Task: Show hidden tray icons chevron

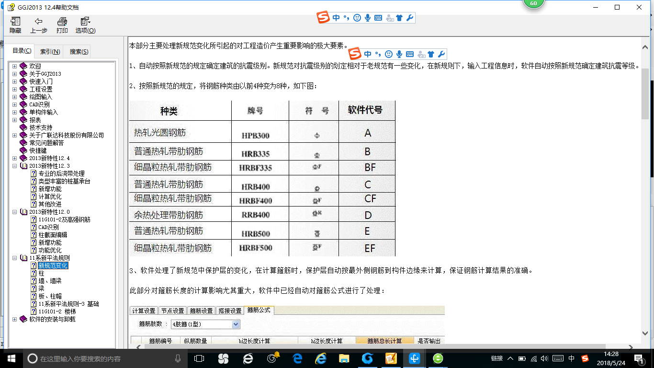Action: (511, 358)
